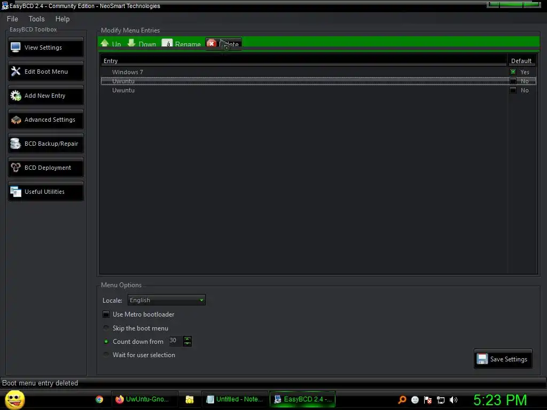Click the EasyBCD title bar app icon

point(5,5)
